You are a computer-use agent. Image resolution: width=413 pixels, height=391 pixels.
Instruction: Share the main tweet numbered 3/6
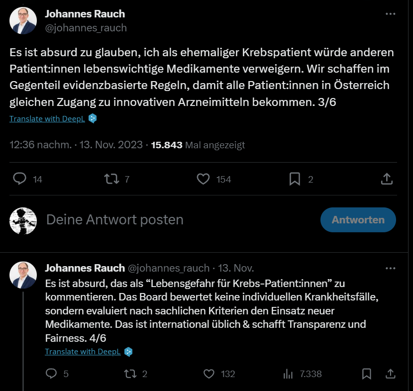click(387, 179)
